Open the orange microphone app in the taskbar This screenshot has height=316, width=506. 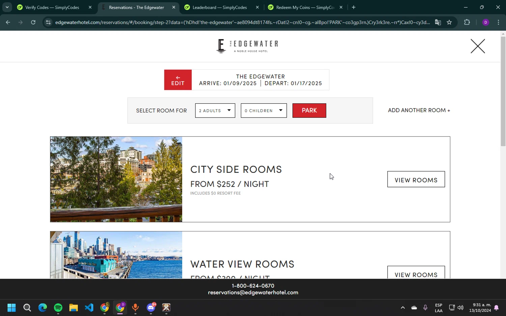(136, 308)
